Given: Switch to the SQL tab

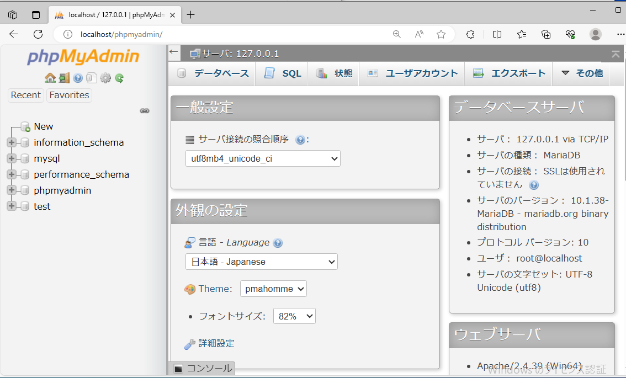Looking at the screenshot, I should 283,73.
